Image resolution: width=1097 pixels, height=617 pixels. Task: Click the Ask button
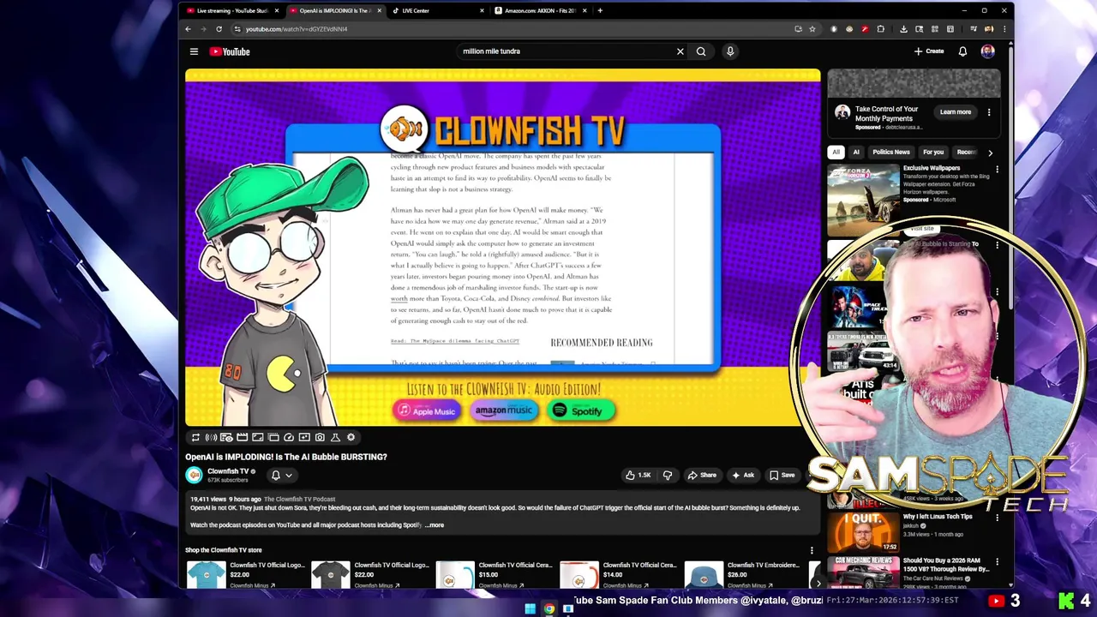743,475
